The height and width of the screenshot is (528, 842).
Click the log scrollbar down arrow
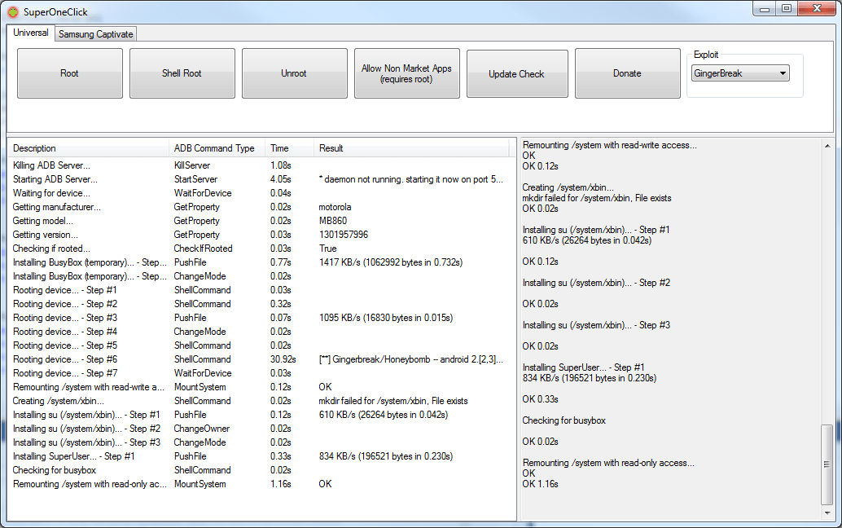pyautogui.click(x=827, y=513)
